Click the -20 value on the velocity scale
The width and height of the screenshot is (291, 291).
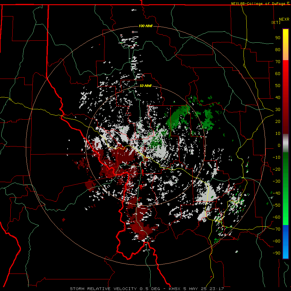pos(276,169)
